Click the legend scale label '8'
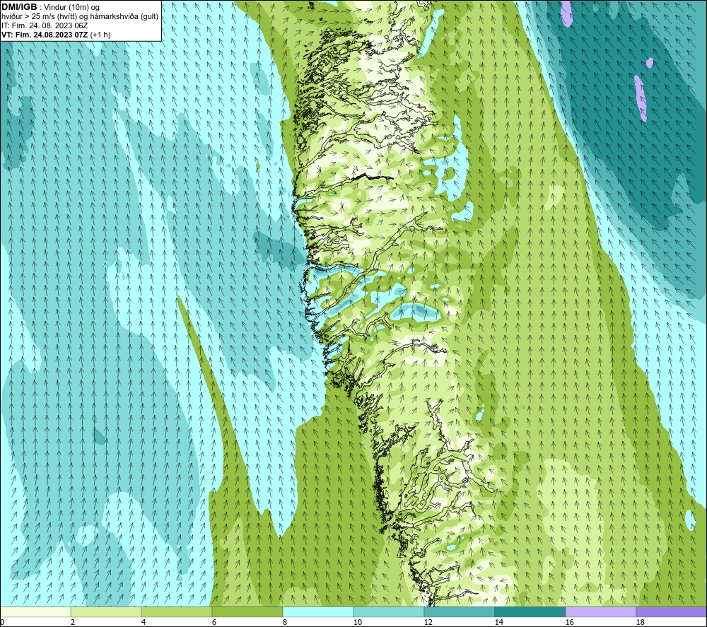This screenshot has height=627, width=707. click(285, 623)
